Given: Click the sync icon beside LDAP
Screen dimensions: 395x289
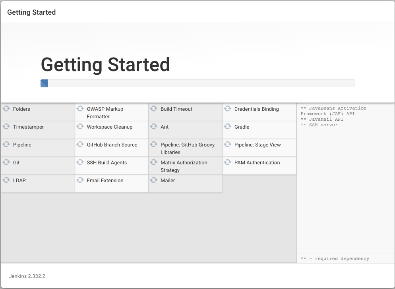Looking at the screenshot, I should [6, 180].
